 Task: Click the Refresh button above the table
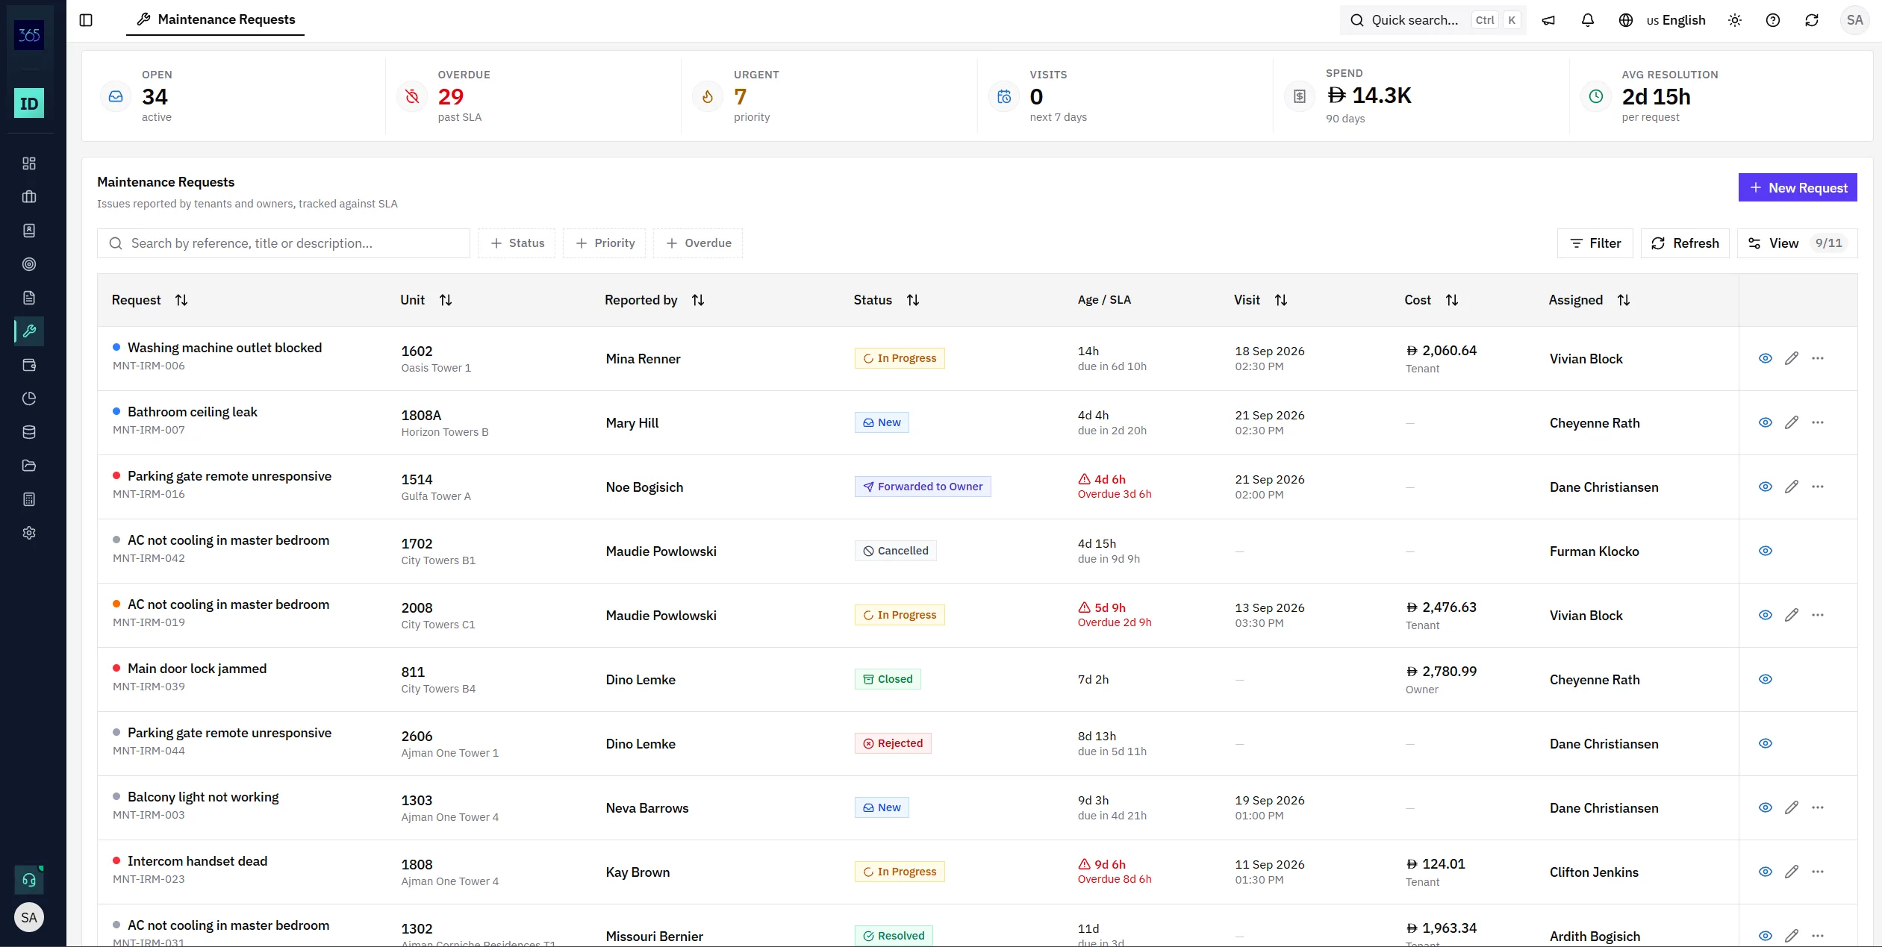[1685, 243]
